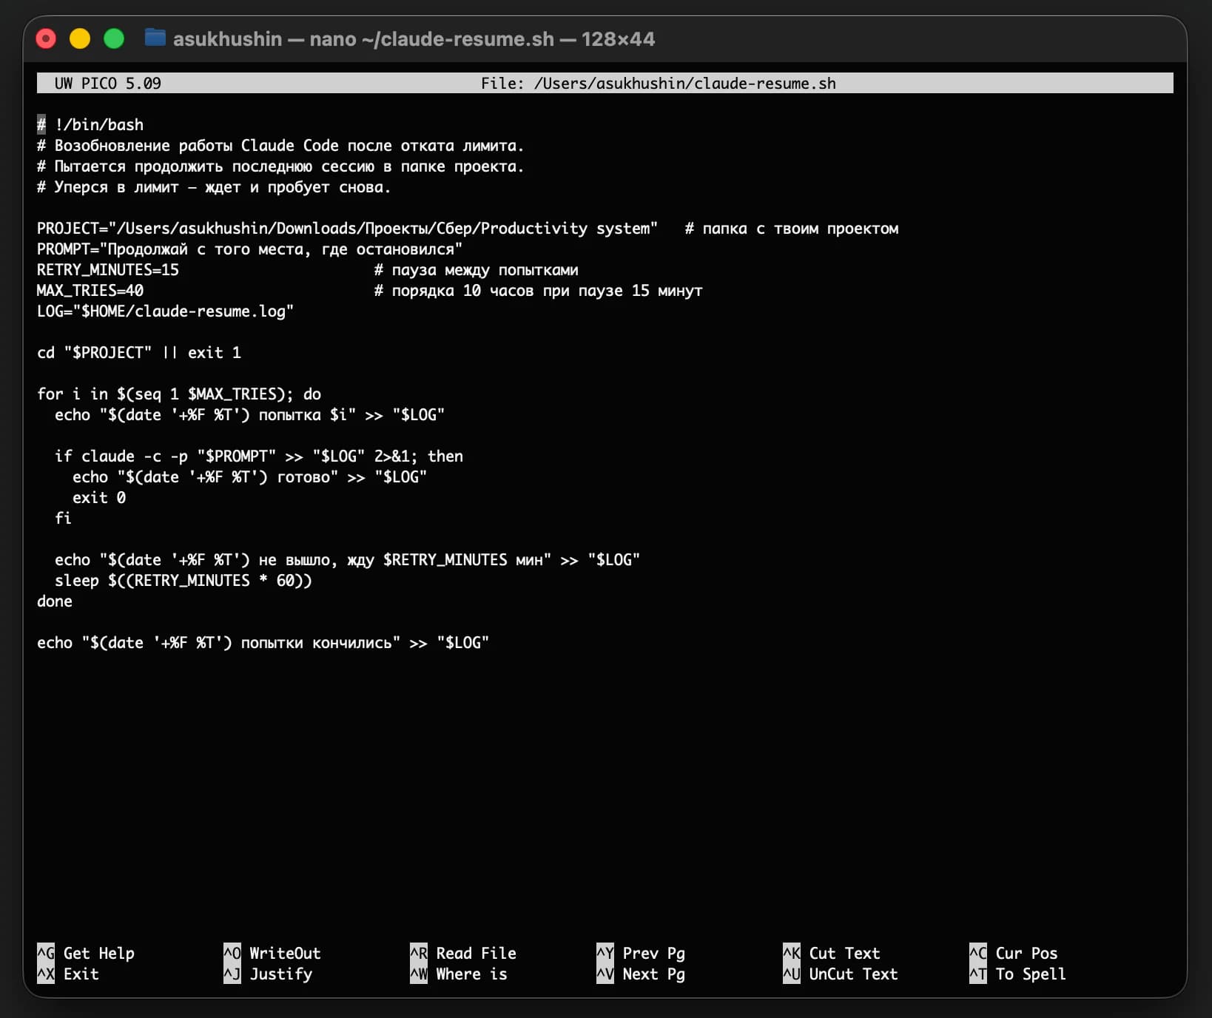Click the green zoom window button
Screen dimensions: 1212x1018
[114, 38]
